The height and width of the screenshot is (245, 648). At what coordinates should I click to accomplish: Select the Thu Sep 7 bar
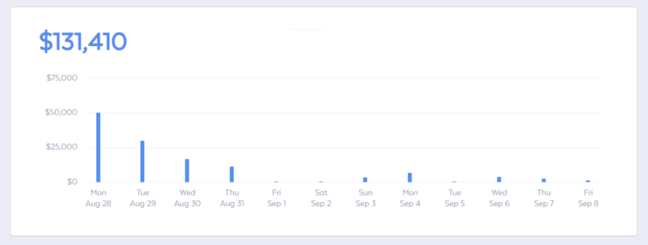(544, 180)
